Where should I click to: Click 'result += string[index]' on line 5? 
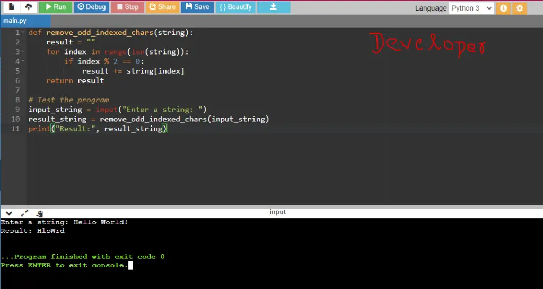(133, 71)
